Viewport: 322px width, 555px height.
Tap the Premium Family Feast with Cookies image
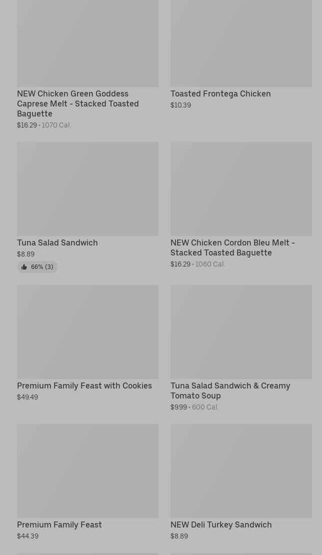coord(87,331)
